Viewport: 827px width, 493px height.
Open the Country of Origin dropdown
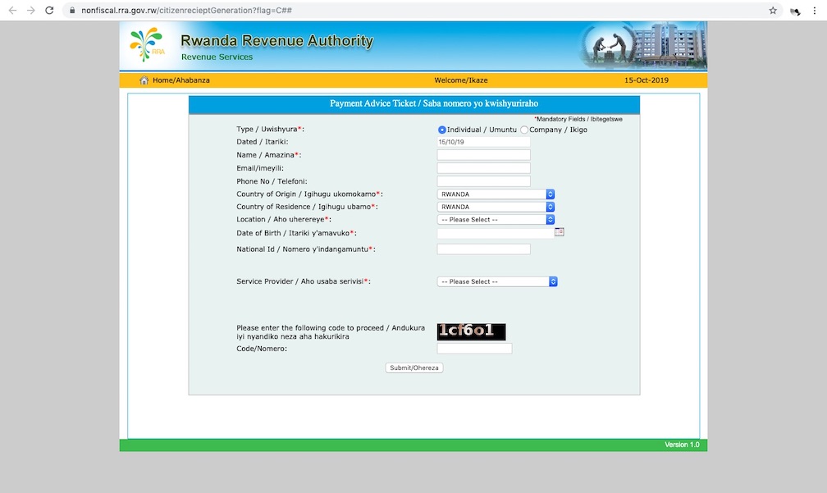point(550,194)
